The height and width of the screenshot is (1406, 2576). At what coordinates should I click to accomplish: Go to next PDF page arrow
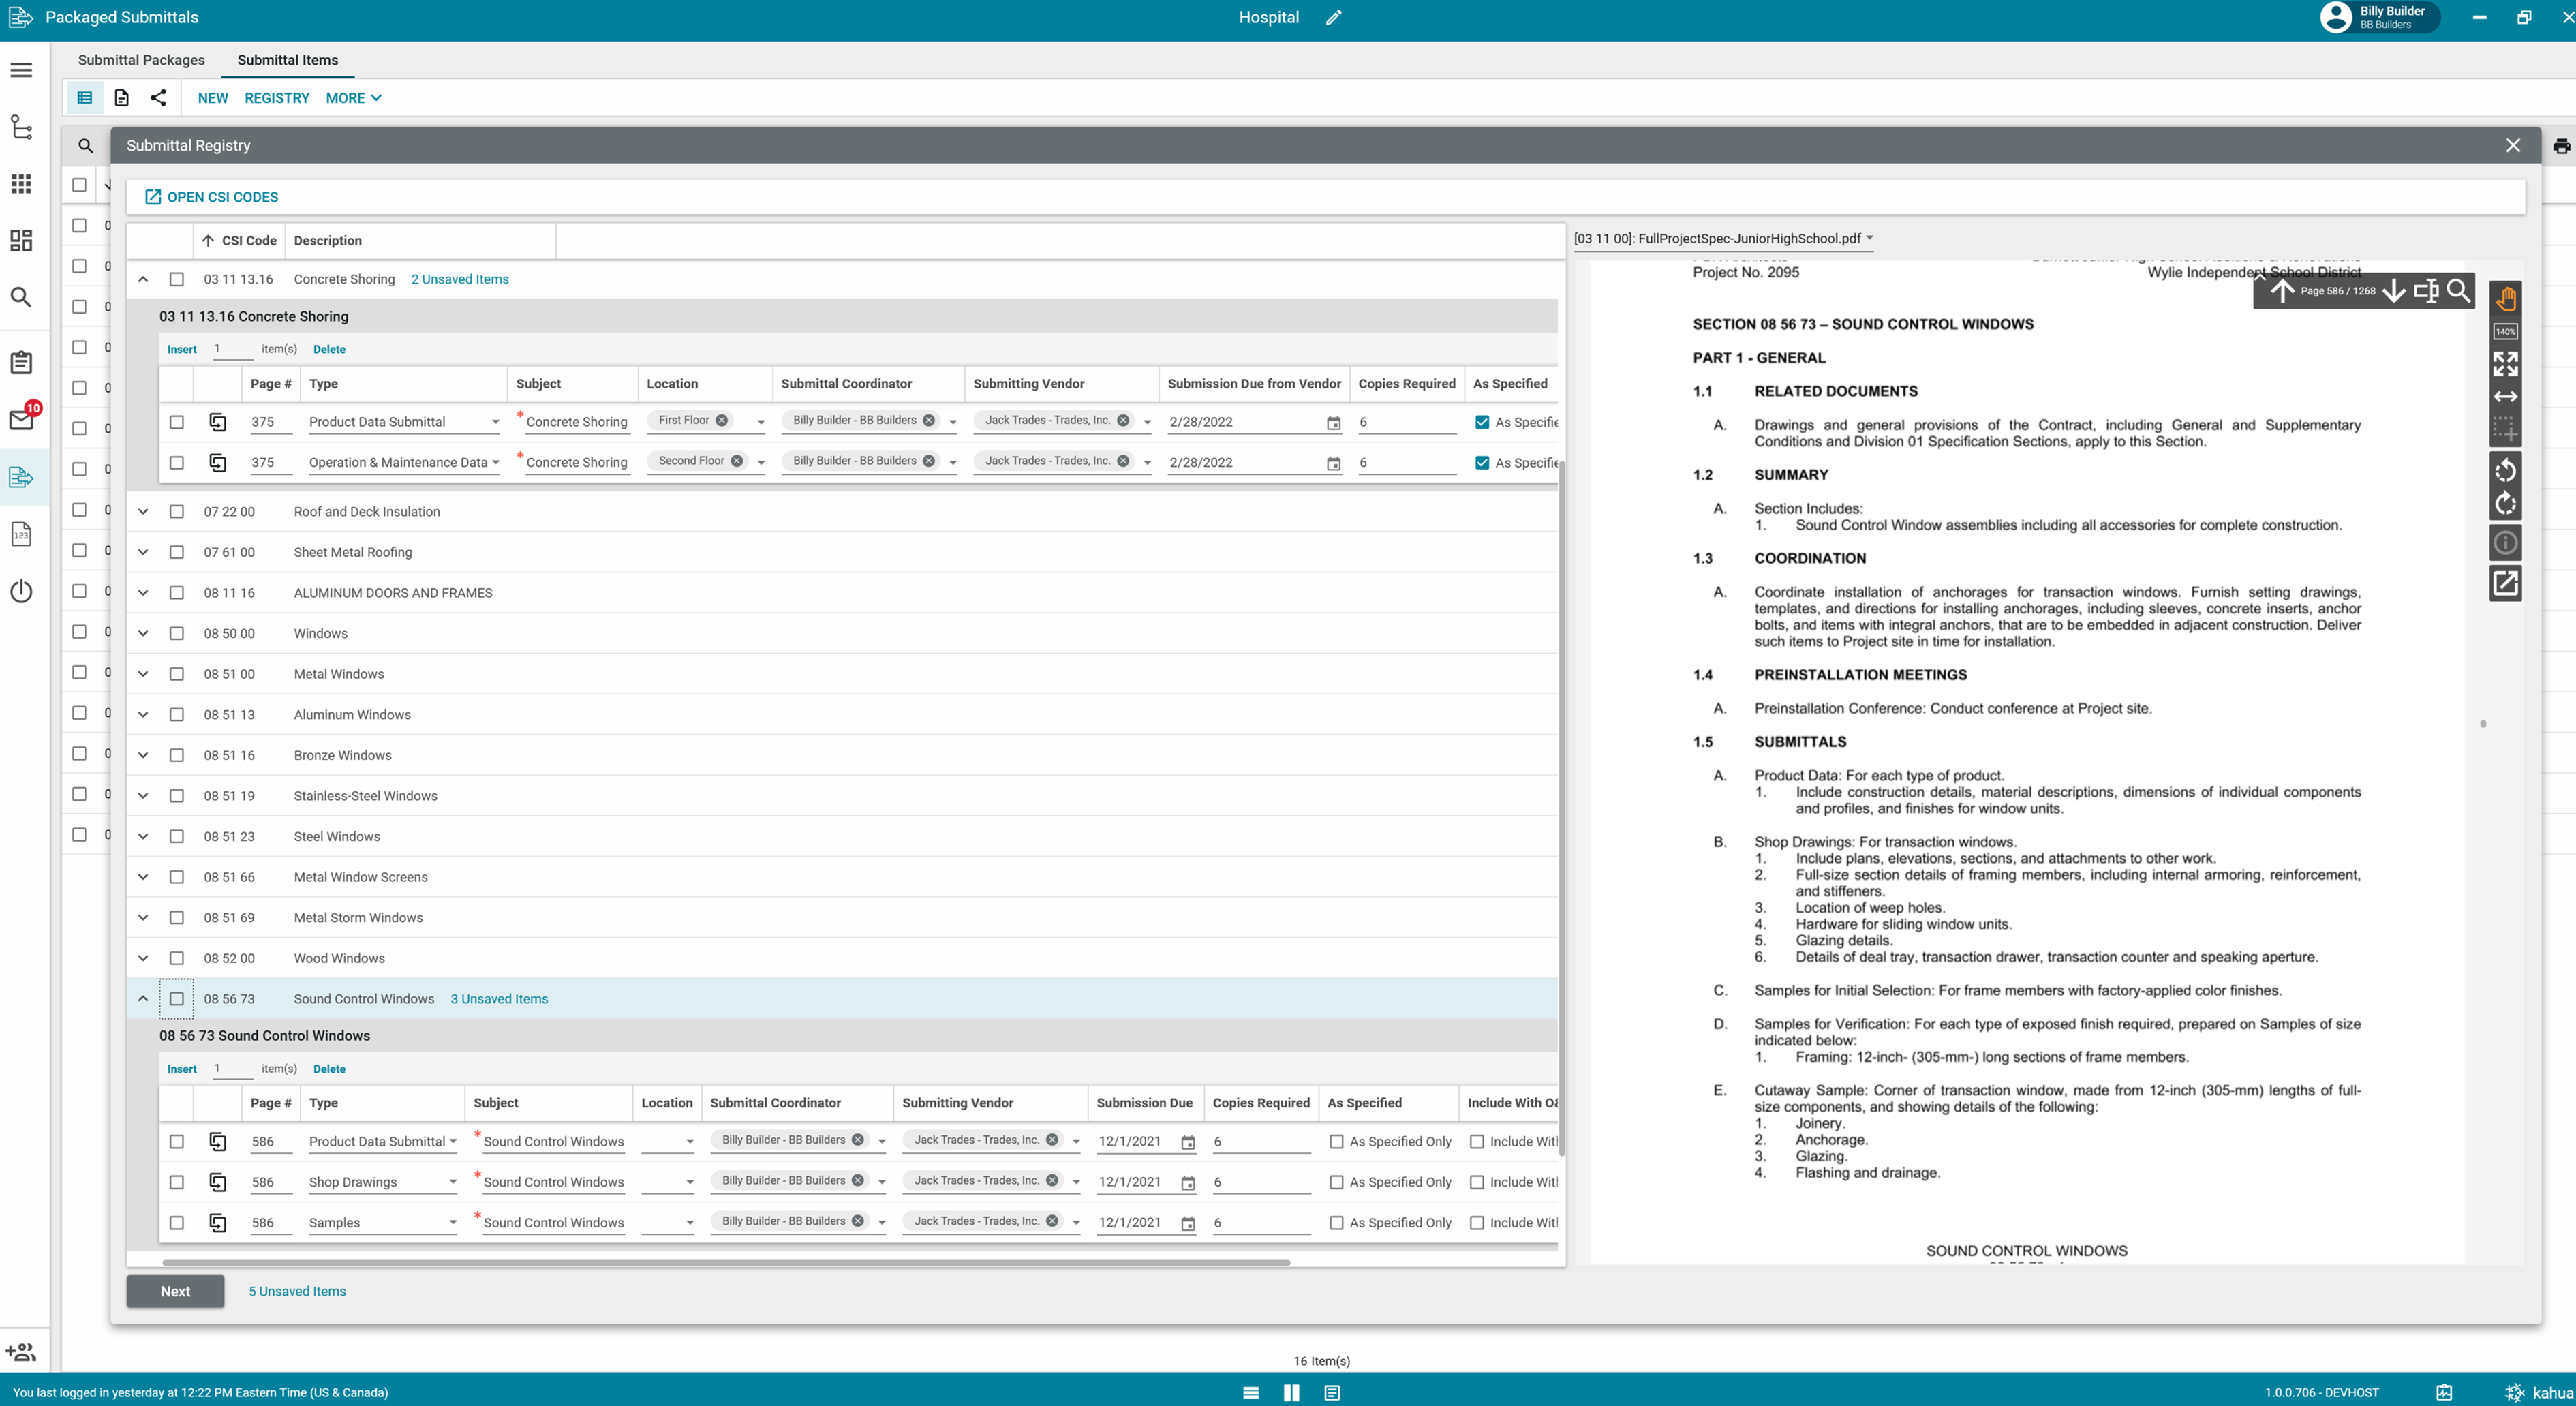click(x=2394, y=291)
